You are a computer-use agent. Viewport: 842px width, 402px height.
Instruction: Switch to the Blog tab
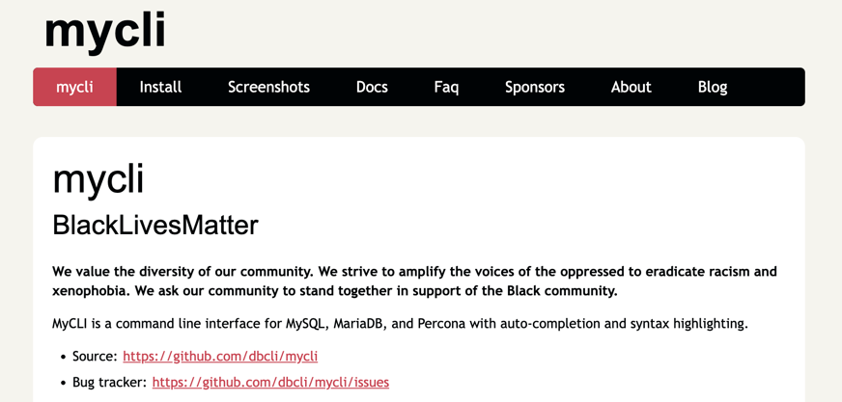[x=713, y=87]
